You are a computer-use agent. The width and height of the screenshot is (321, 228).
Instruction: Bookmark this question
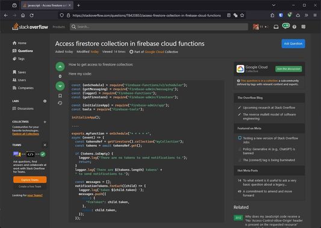pos(60,96)
